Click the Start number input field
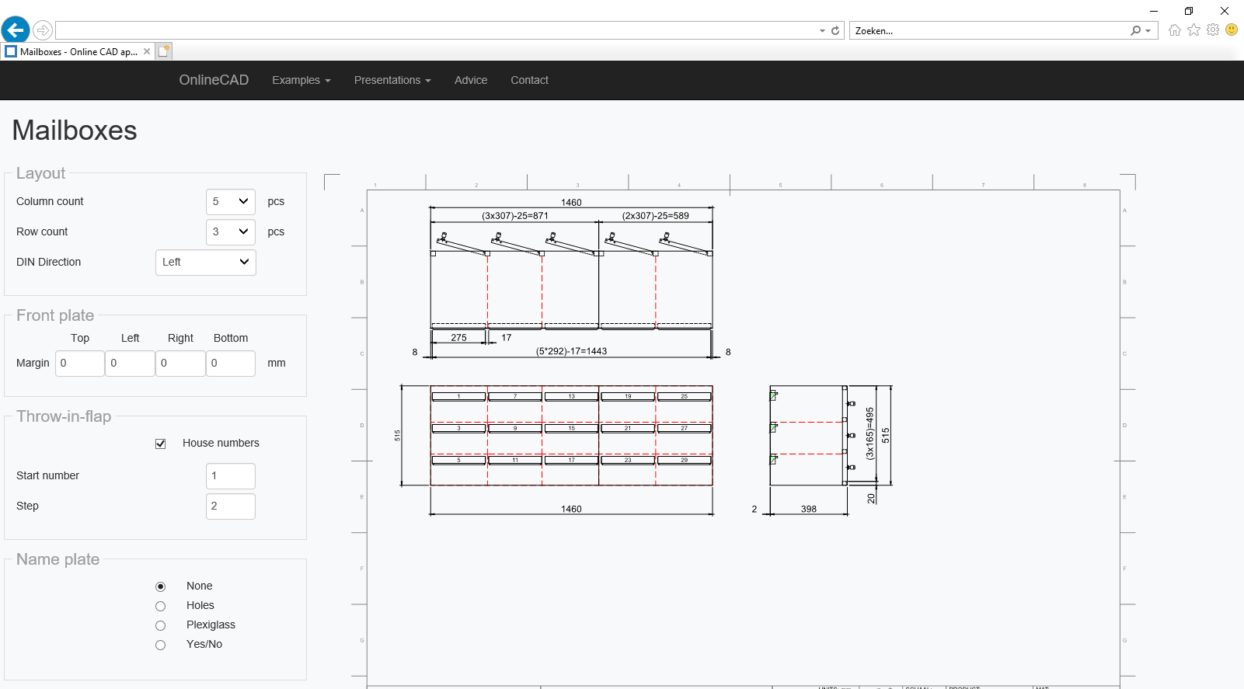 pyautogui.click(x=231, y=475)
